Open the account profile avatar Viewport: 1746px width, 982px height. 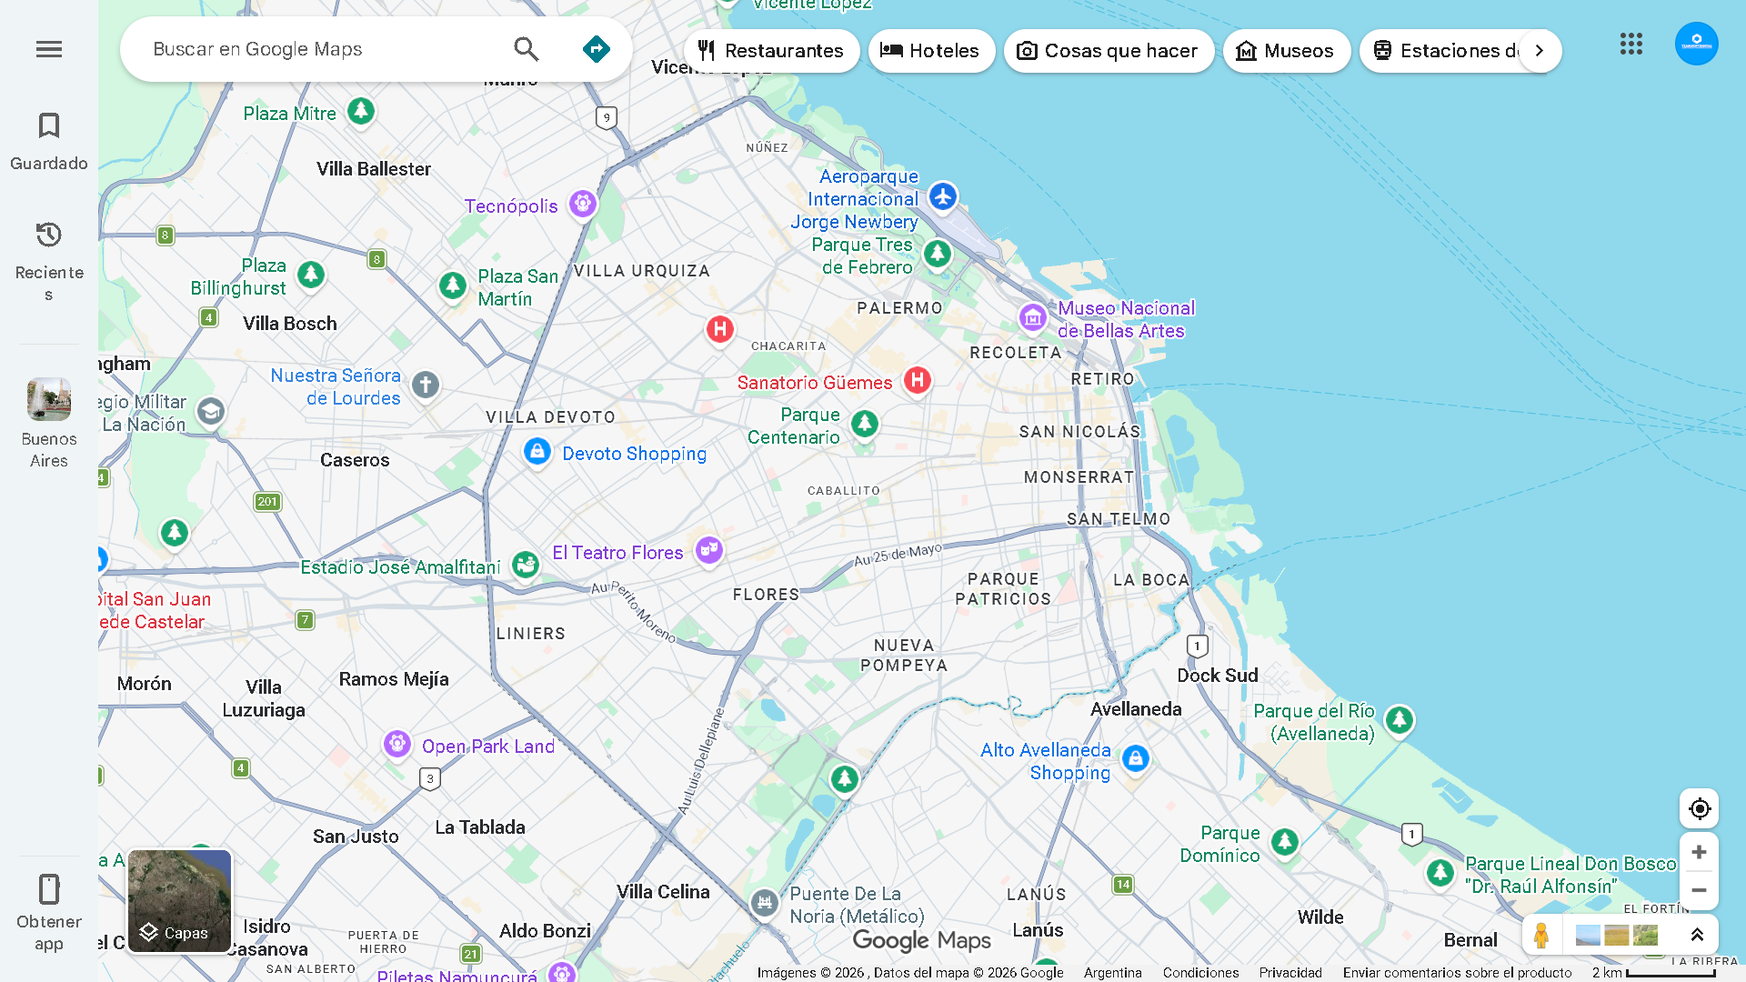(x=1697, y=44)
